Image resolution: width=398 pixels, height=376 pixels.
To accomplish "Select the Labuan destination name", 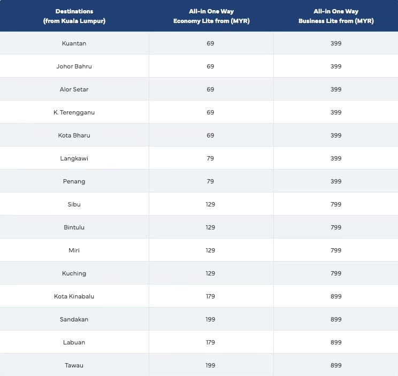I will [x=74, y=342].
